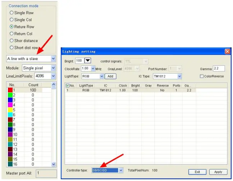The height and width of the screenshot is (181, 233).
Task: Click the dark teal swatch for port 16
Action: tap(10, 164)
